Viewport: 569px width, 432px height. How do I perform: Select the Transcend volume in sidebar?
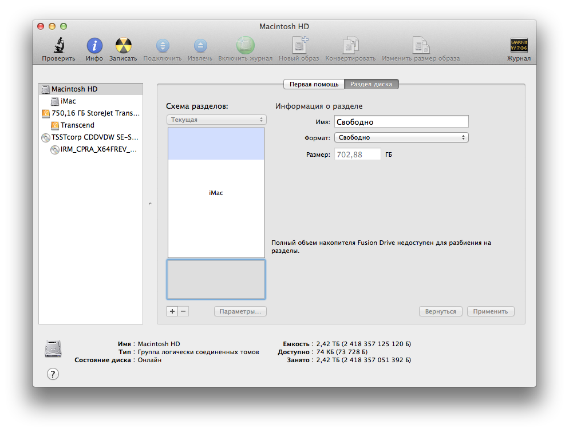90,125
